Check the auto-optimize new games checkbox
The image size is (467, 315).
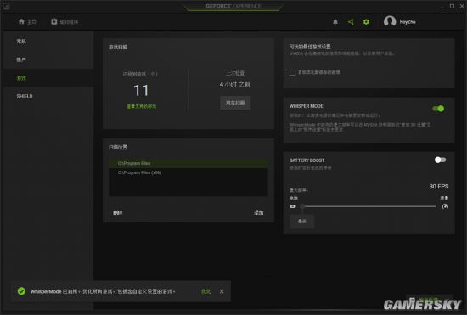292,72
